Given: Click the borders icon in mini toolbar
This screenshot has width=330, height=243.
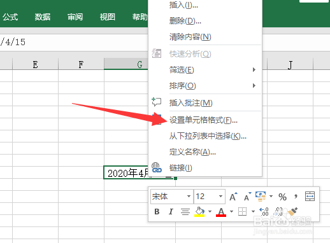Looking at the screenshot, I should tap(242, 211).
